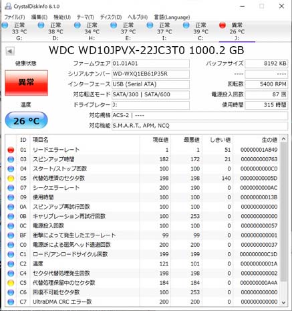Click the red 異常 health status button

(x=26, y=83)
